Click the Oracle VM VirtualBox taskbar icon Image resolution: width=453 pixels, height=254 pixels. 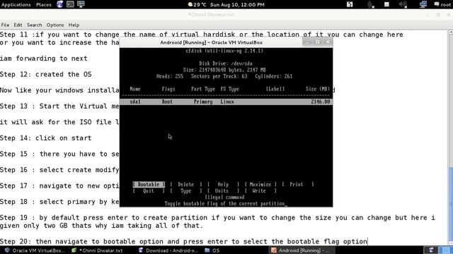tap(7, 250)
